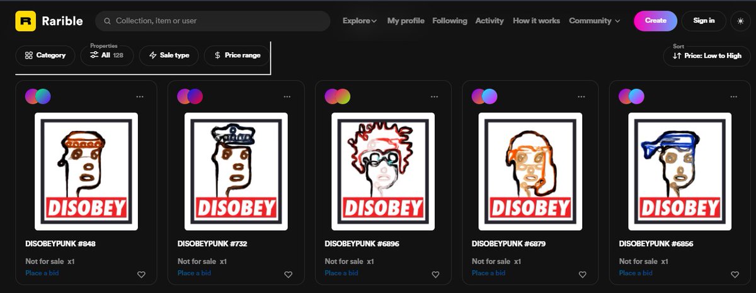Viewport: 756px width, 293px height.
Task: Open the DISOBEYPUNK #732 artwork thumbnail
Action: 236,171
